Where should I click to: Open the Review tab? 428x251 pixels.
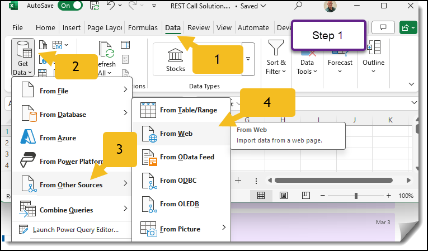click(199, 28)
